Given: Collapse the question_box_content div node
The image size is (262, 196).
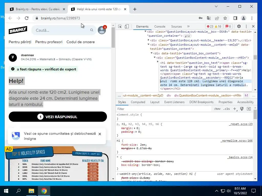Looking at the screenshot, I should click(151, 53).
